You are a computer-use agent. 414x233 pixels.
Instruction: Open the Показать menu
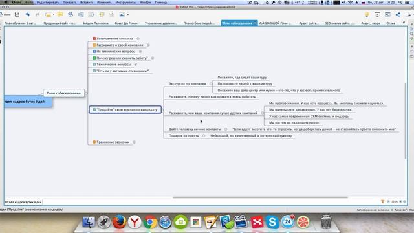(x=69, y=3)
